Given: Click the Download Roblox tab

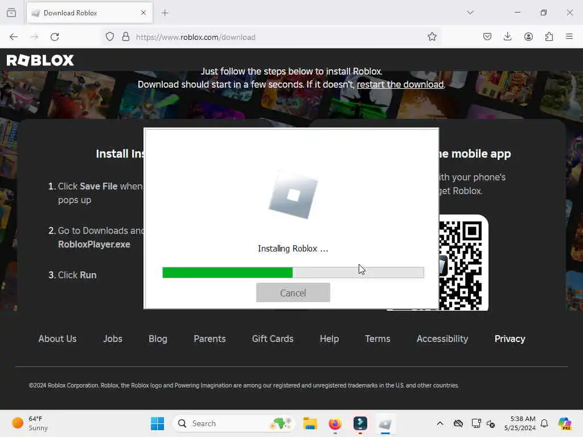Looking at the screenshot, I should (89, 13).
